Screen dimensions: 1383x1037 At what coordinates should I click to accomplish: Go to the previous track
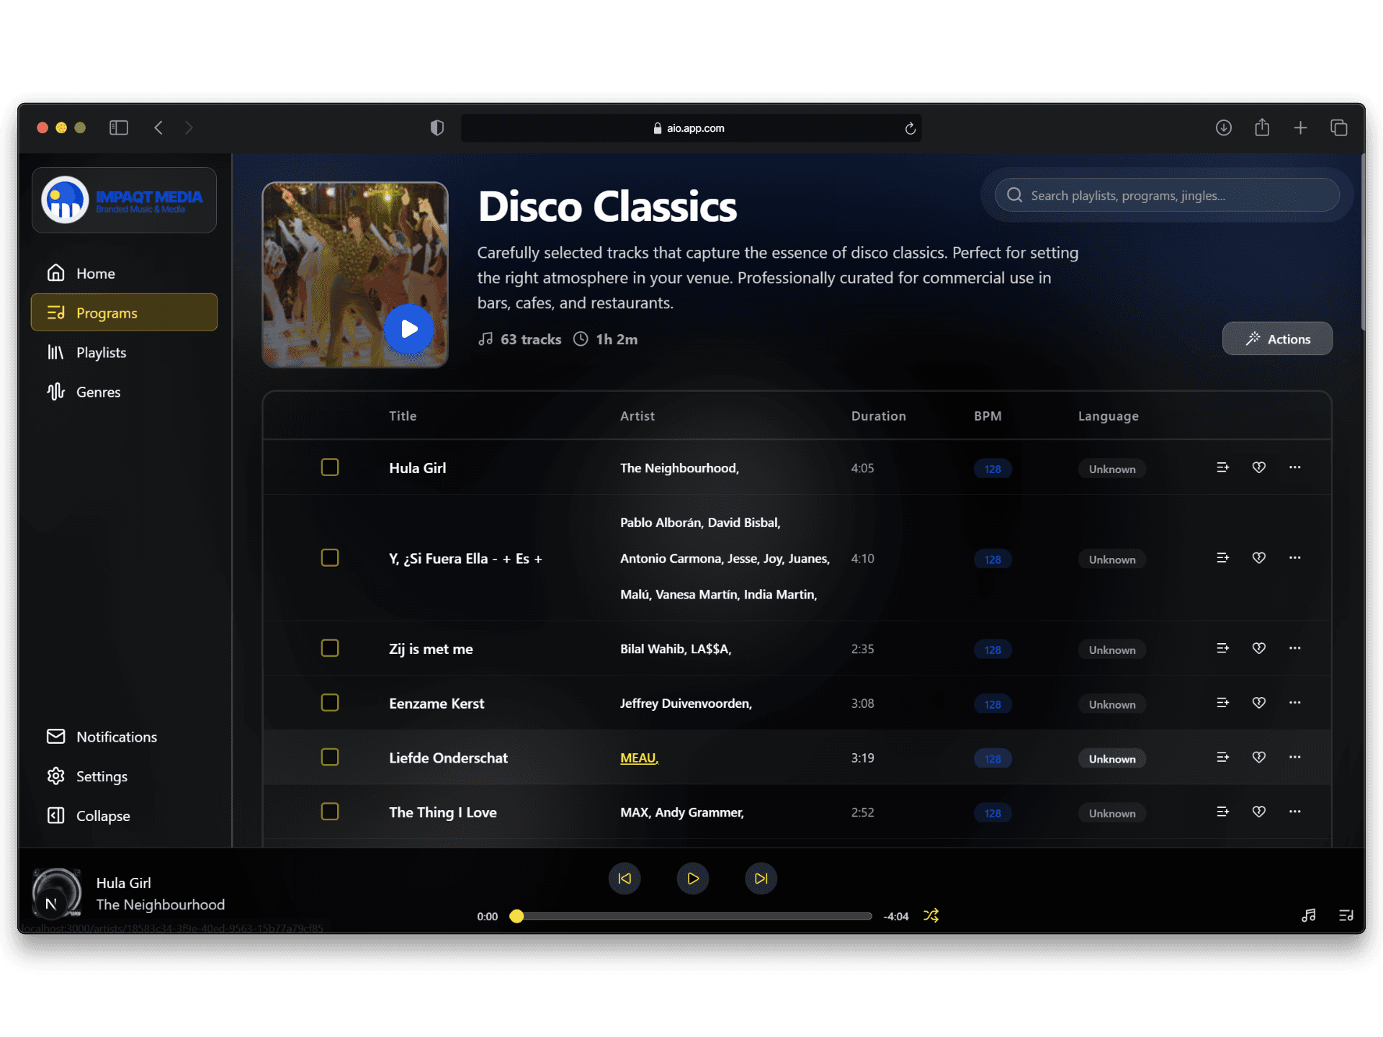click(625, 878)
